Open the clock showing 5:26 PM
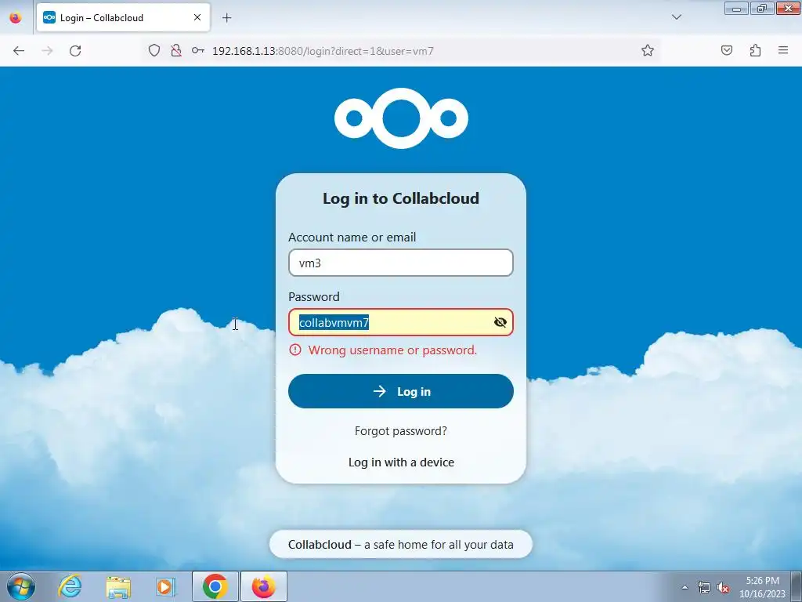 (x=762, y=587)
